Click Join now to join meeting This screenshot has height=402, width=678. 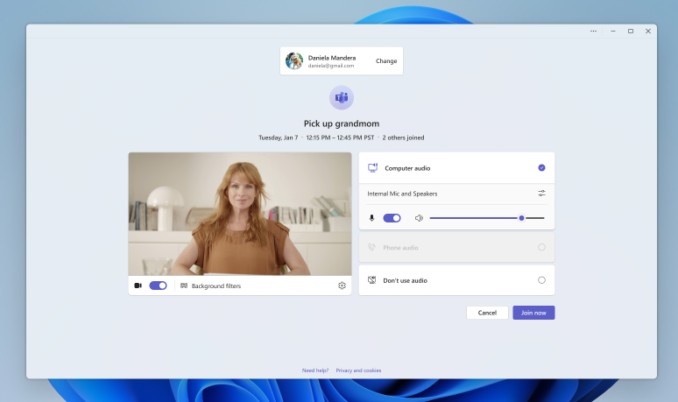pyautogui.click(x=533, y=313)
